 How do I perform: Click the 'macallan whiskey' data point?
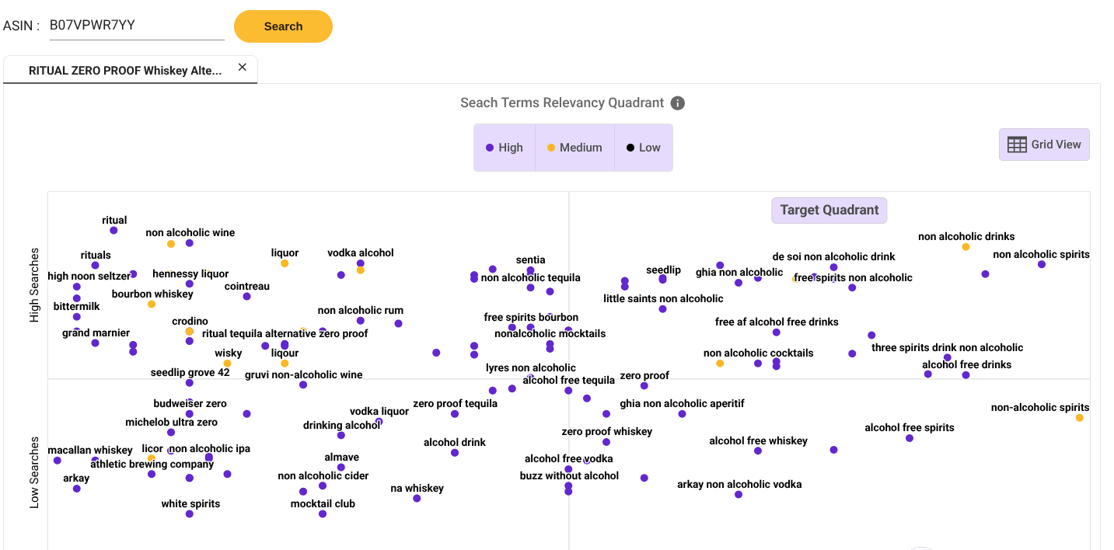pos(58,461)
